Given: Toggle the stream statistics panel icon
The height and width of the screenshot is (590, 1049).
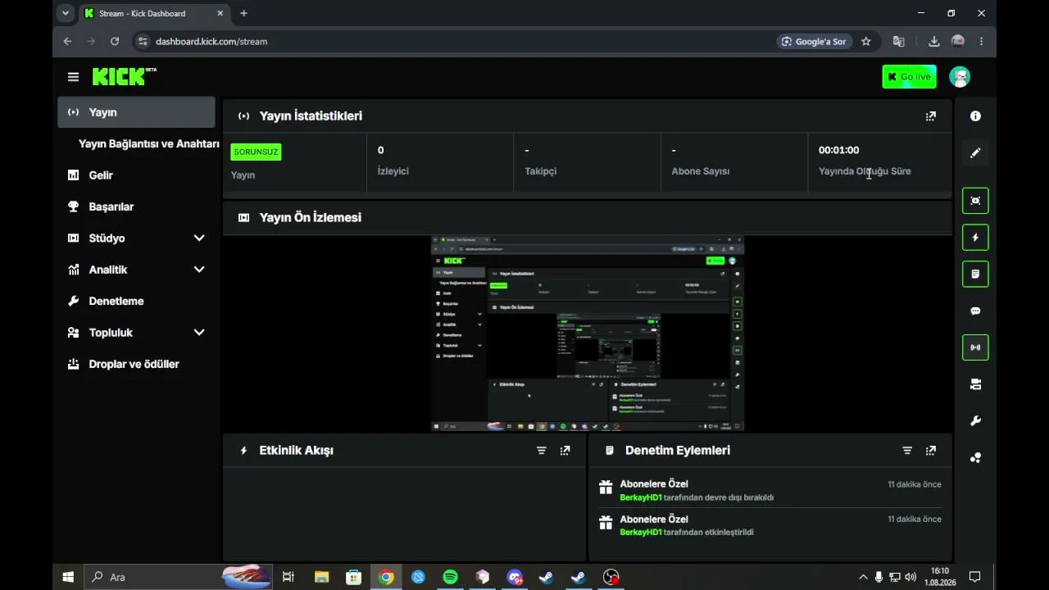Looking at the screenshot, I should 975,347.
